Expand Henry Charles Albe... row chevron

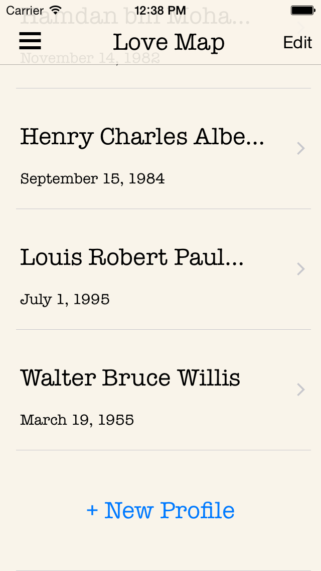pos(301,148)
